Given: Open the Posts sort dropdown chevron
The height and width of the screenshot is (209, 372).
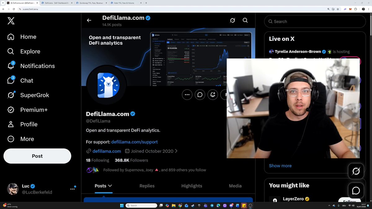Looking at the screenshot, I should 110,186.
